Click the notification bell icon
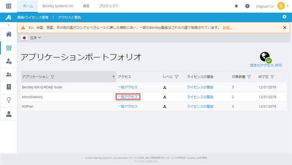This screenshot has height=165, width=292. click(x=236, y=6)
